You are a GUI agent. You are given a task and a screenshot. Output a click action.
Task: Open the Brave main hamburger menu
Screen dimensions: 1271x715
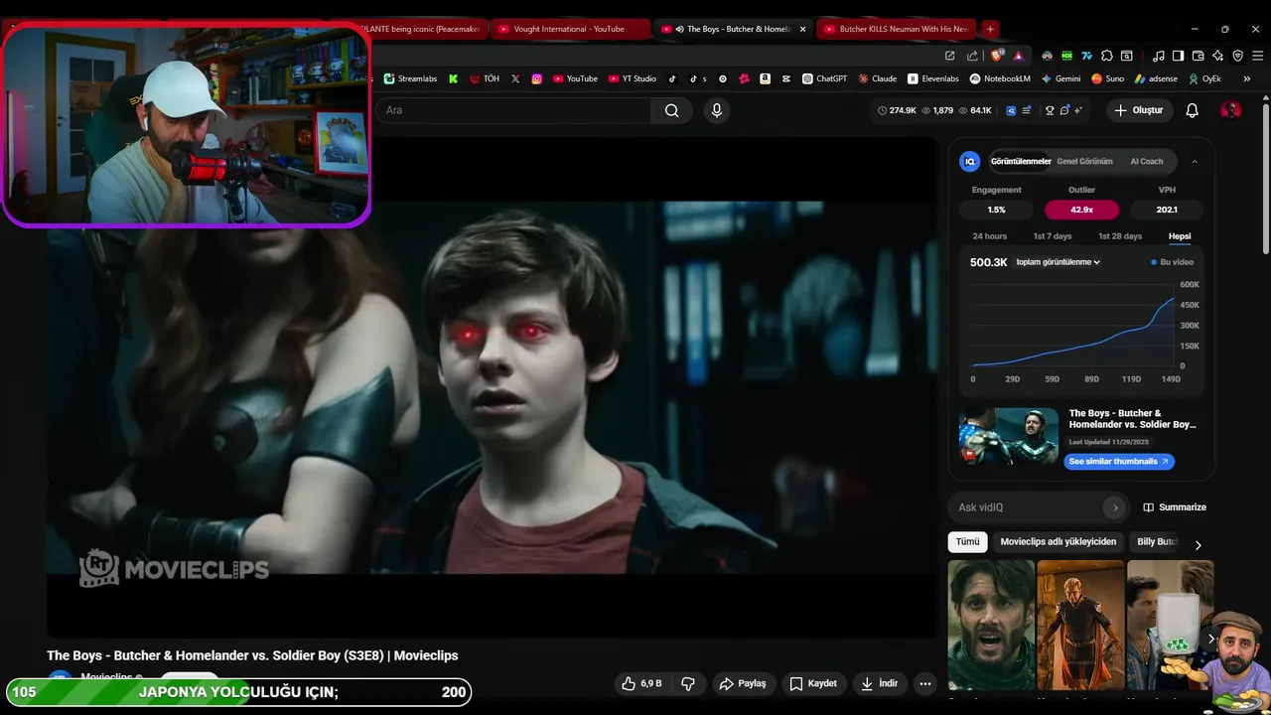(1258, 56)
